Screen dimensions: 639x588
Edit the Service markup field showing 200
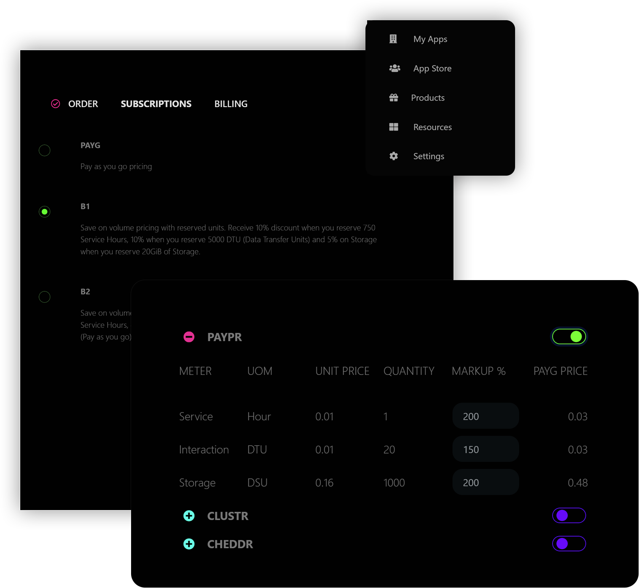tap(486, 416)
